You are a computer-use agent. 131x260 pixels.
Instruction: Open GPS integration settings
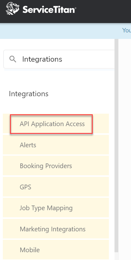56,187
